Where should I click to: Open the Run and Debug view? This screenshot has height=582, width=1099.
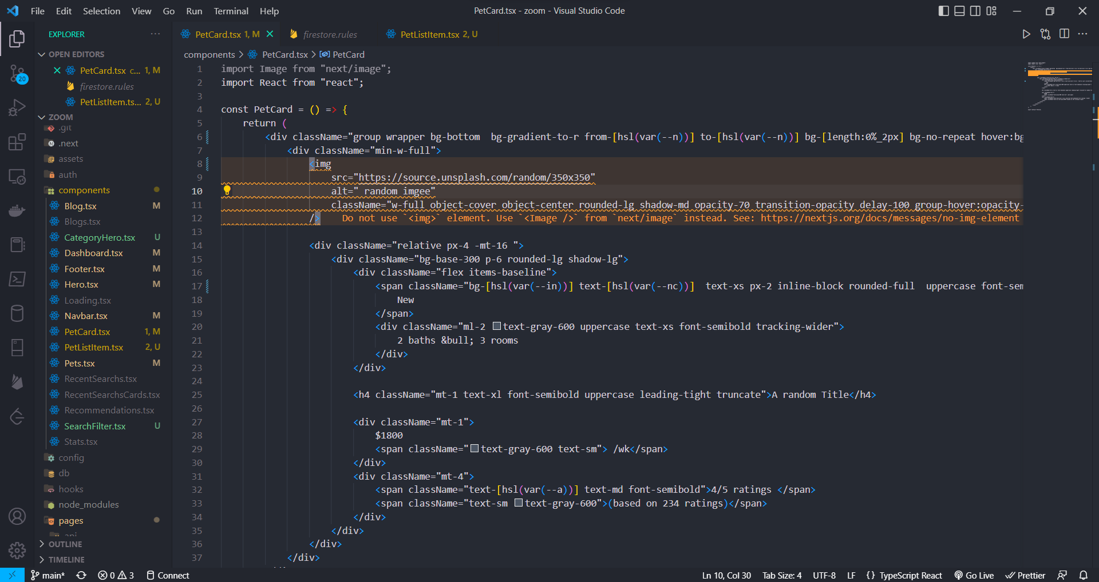point(17,107)
